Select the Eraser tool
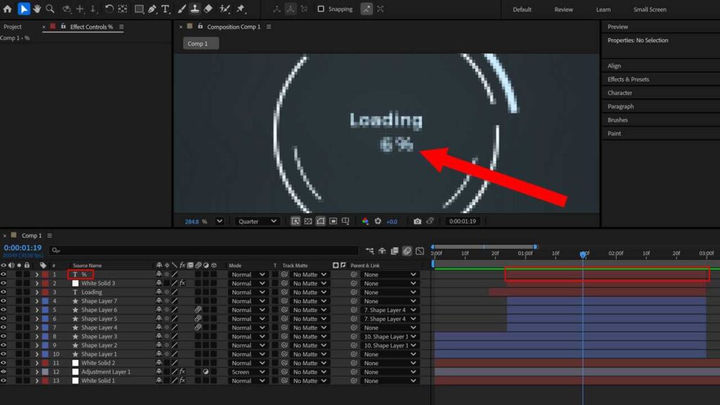Viewport: 720px width, 405px height. point(208,8)
